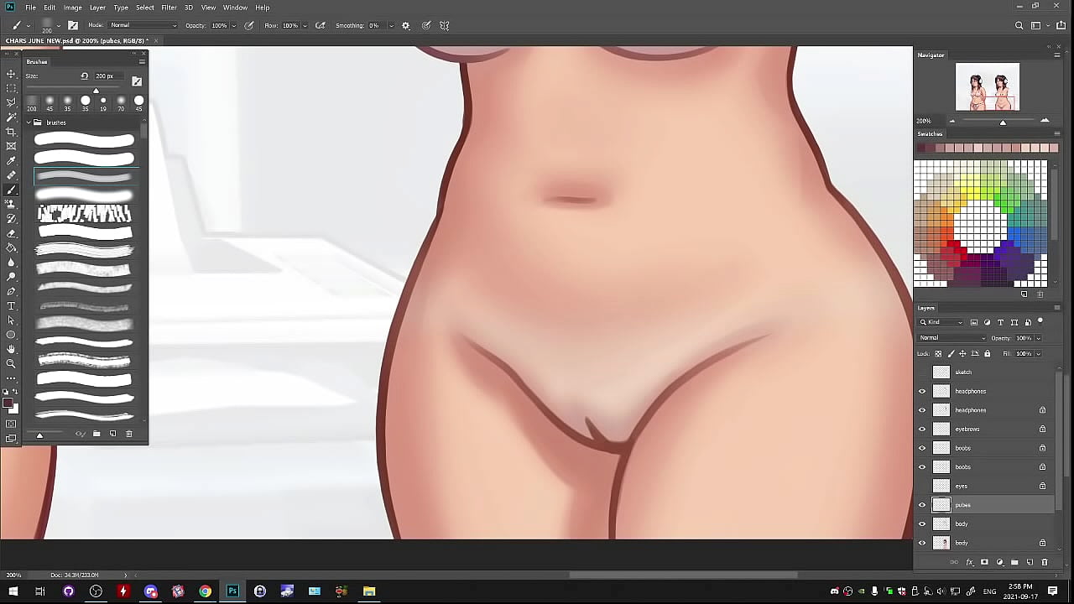Open the layer blend mode dropdown

[x=951, y=338]
